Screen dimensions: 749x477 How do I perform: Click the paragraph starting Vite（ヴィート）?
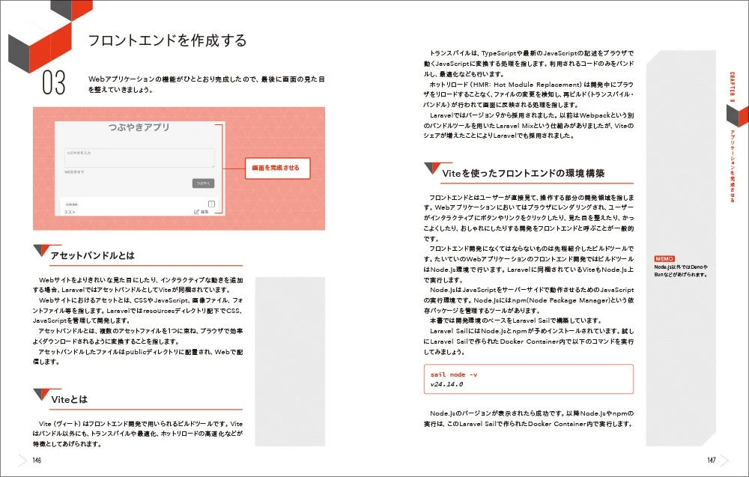tap(138, 434)
